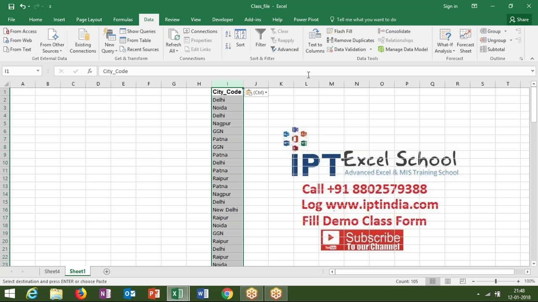This screenshot has height=302, width=538.
Task: Click the Undo icon
Action: 23,6
